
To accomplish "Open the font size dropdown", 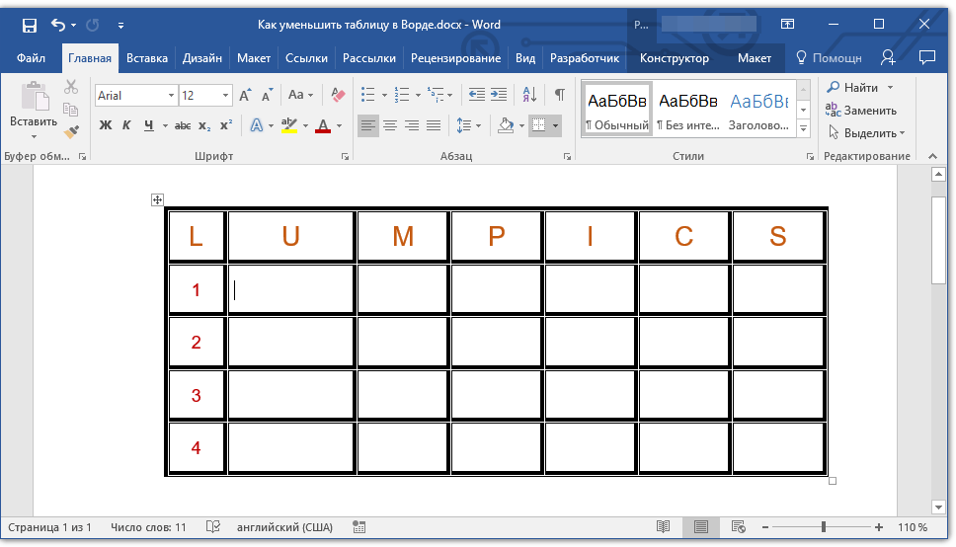I will 226,96.
